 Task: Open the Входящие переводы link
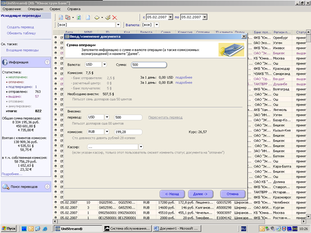click(23, 50)
